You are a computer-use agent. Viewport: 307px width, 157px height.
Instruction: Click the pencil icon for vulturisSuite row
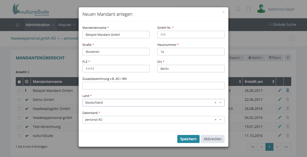[x=280, y=136]
